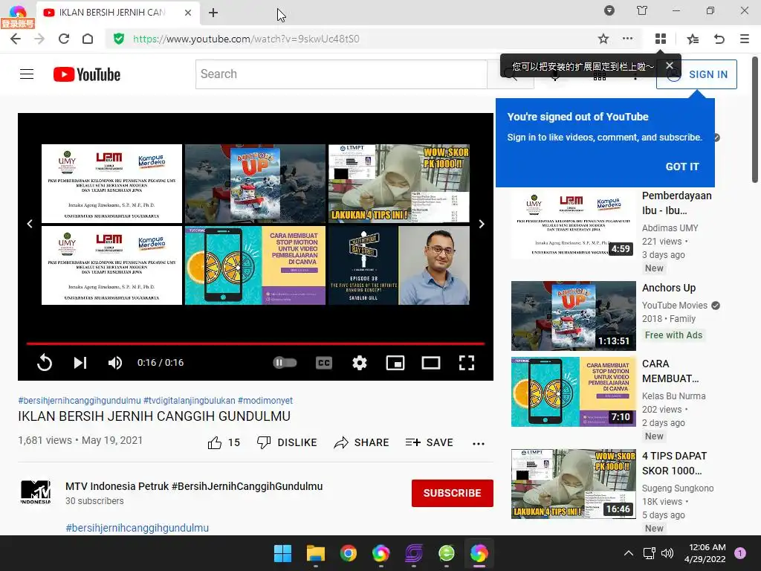Replay the video with the replay icon
The image size is (761, 571).
tap(44, 363)
